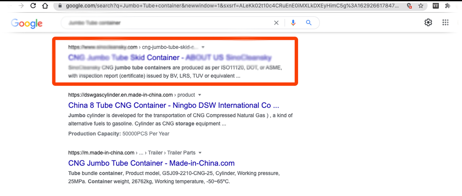This screenshot has width=462, height=196.
Task: Submit search with magnifier icon
Action: pyautogui.click(x=309, y=23)
